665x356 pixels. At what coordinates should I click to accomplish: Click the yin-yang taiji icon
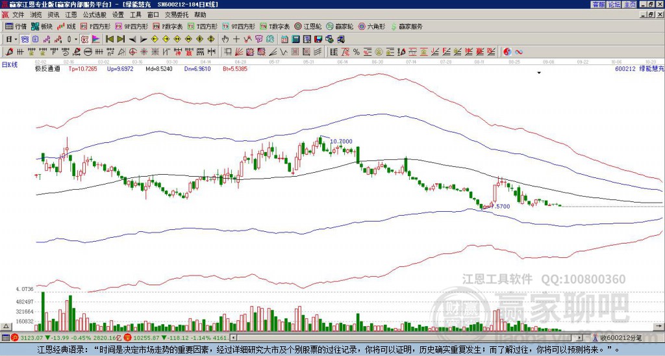(507, 52)
